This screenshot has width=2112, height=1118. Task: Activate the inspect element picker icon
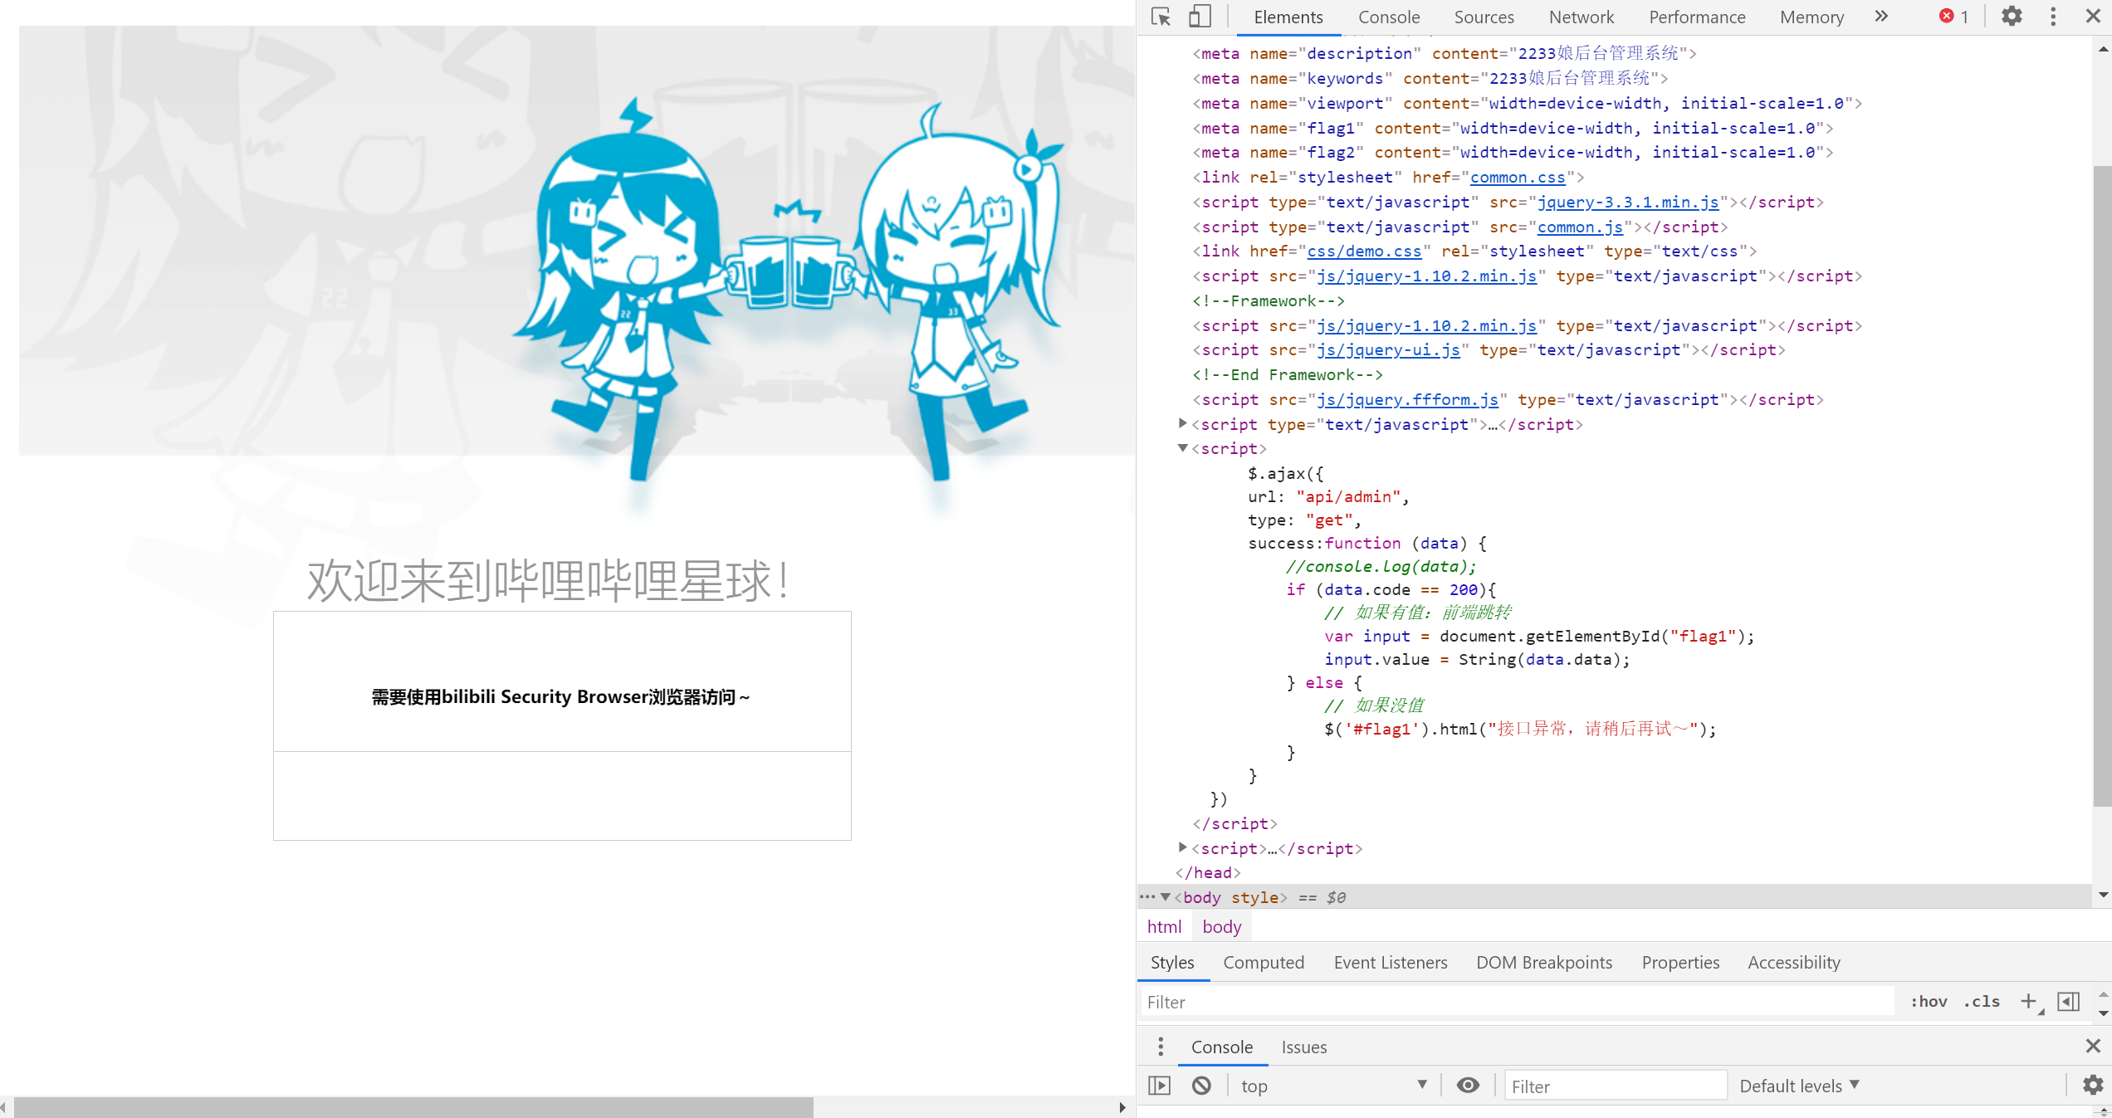1161,17
